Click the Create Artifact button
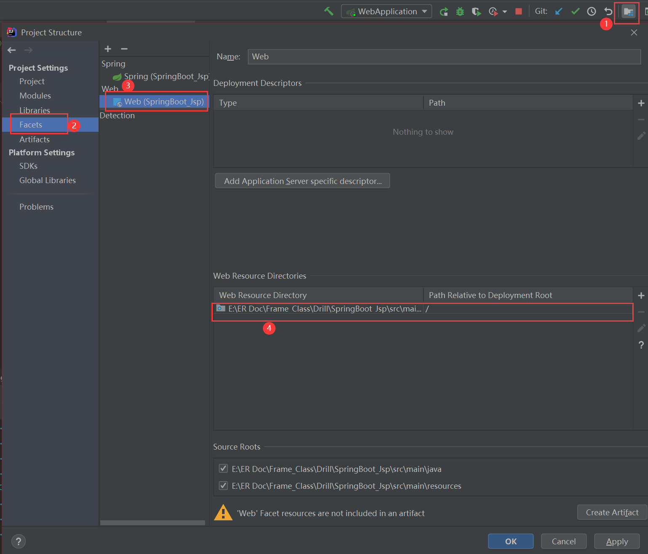The width and height of the screenshot is (648, 554). pyautogui.click(x=612, y=512)
